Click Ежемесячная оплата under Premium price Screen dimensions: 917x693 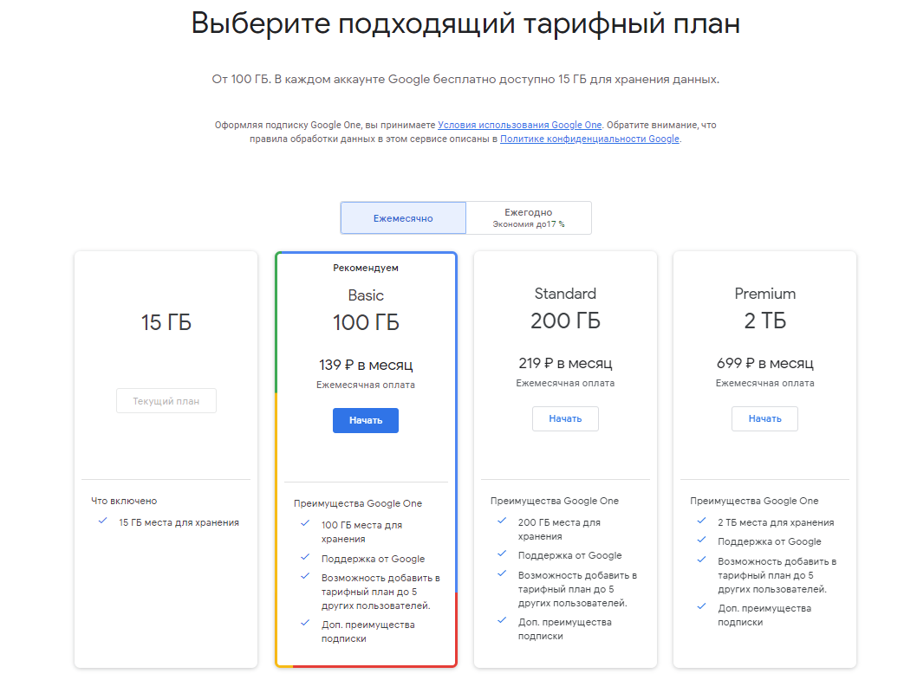(x=764, y=383)
